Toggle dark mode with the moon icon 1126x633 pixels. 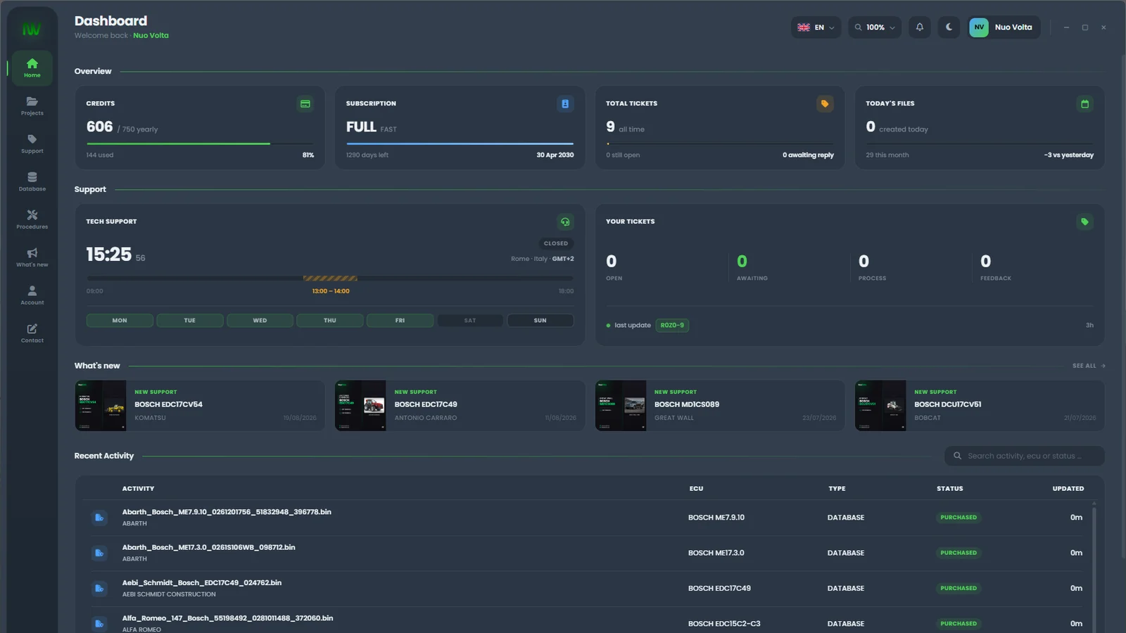click(949, 27)
